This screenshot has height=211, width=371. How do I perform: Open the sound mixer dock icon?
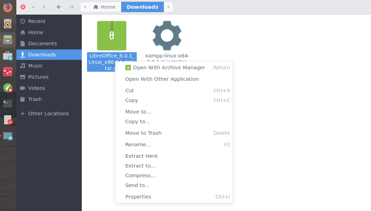coord(8,72)
